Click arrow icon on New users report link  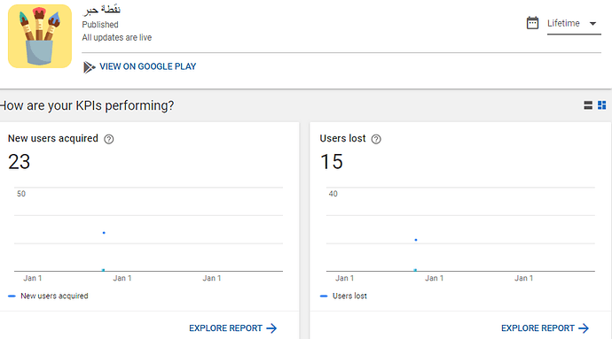pos(271,328)
